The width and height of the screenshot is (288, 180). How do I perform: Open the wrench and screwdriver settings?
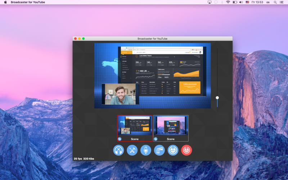[x=132, y=150]
